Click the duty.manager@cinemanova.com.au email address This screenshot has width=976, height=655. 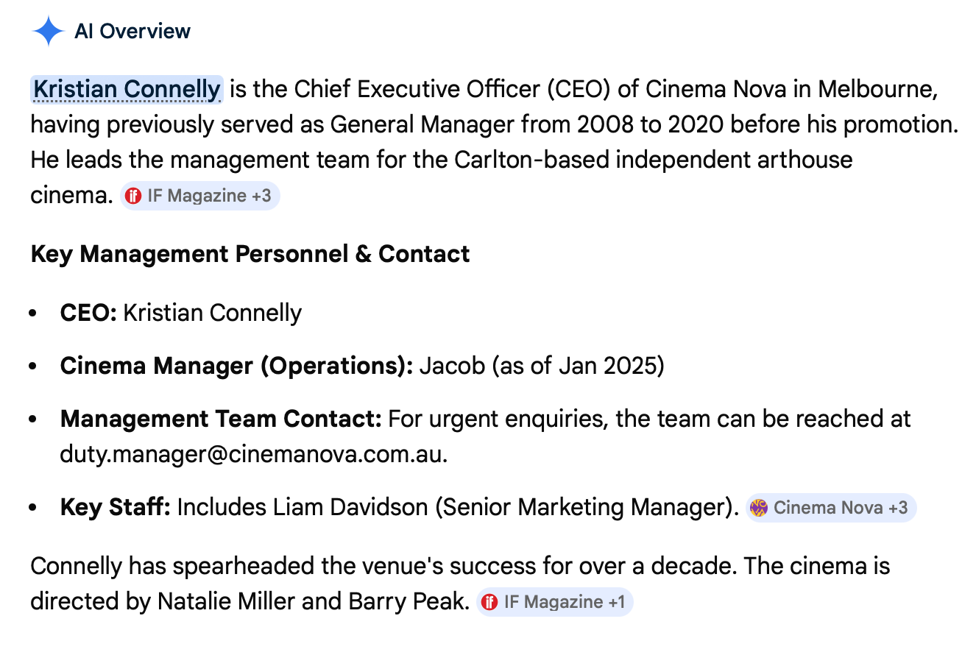252,454
